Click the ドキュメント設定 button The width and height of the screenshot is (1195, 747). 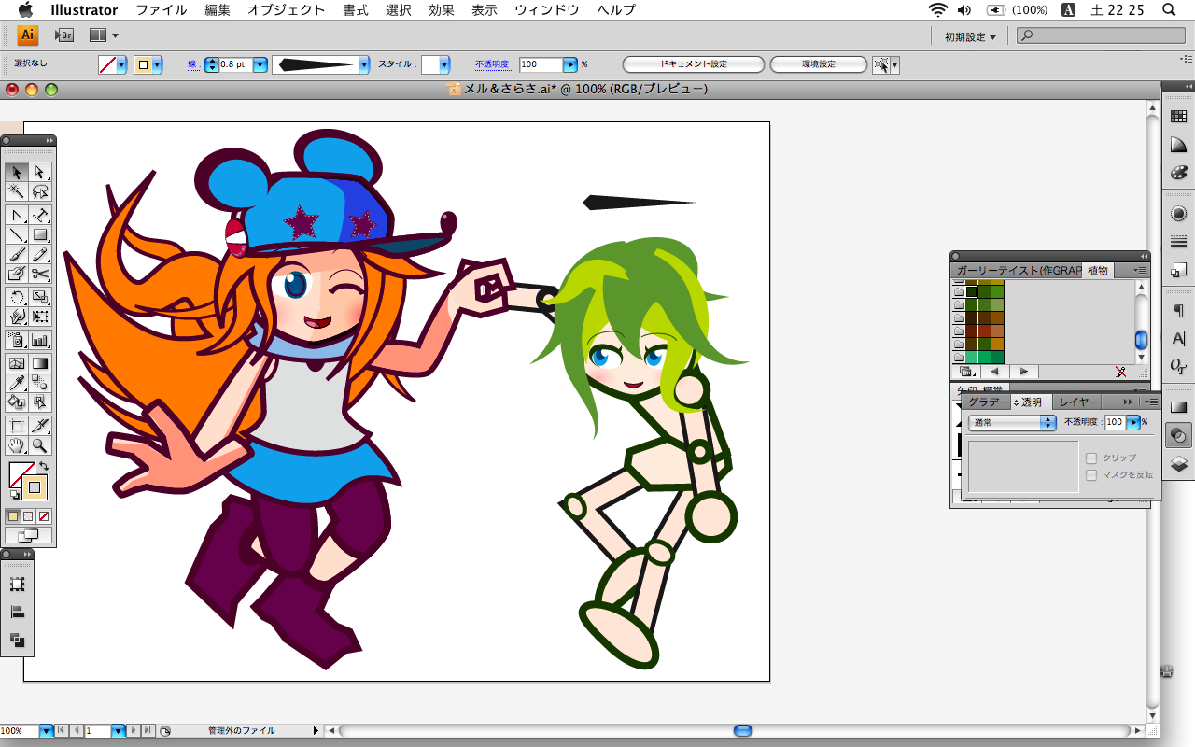(693, 64)
